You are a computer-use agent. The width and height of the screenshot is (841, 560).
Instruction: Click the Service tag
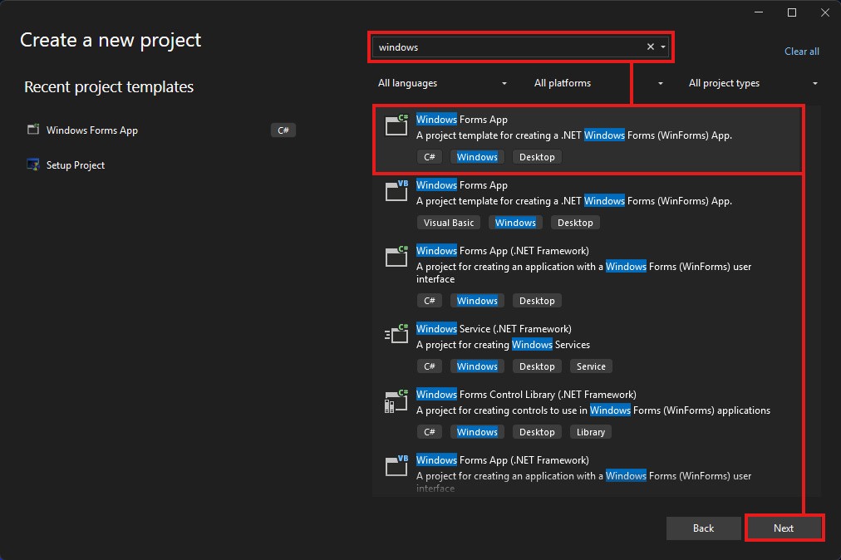pos(591,366)
